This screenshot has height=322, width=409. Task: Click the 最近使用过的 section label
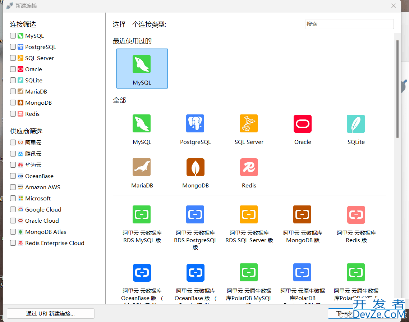coord(132,41)
